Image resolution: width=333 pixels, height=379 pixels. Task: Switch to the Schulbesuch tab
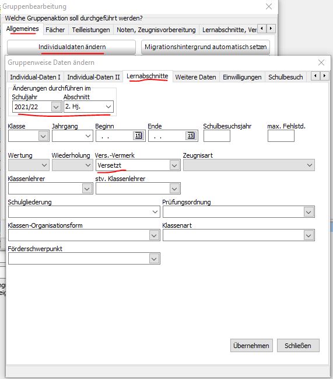click(x=285, y=77)
